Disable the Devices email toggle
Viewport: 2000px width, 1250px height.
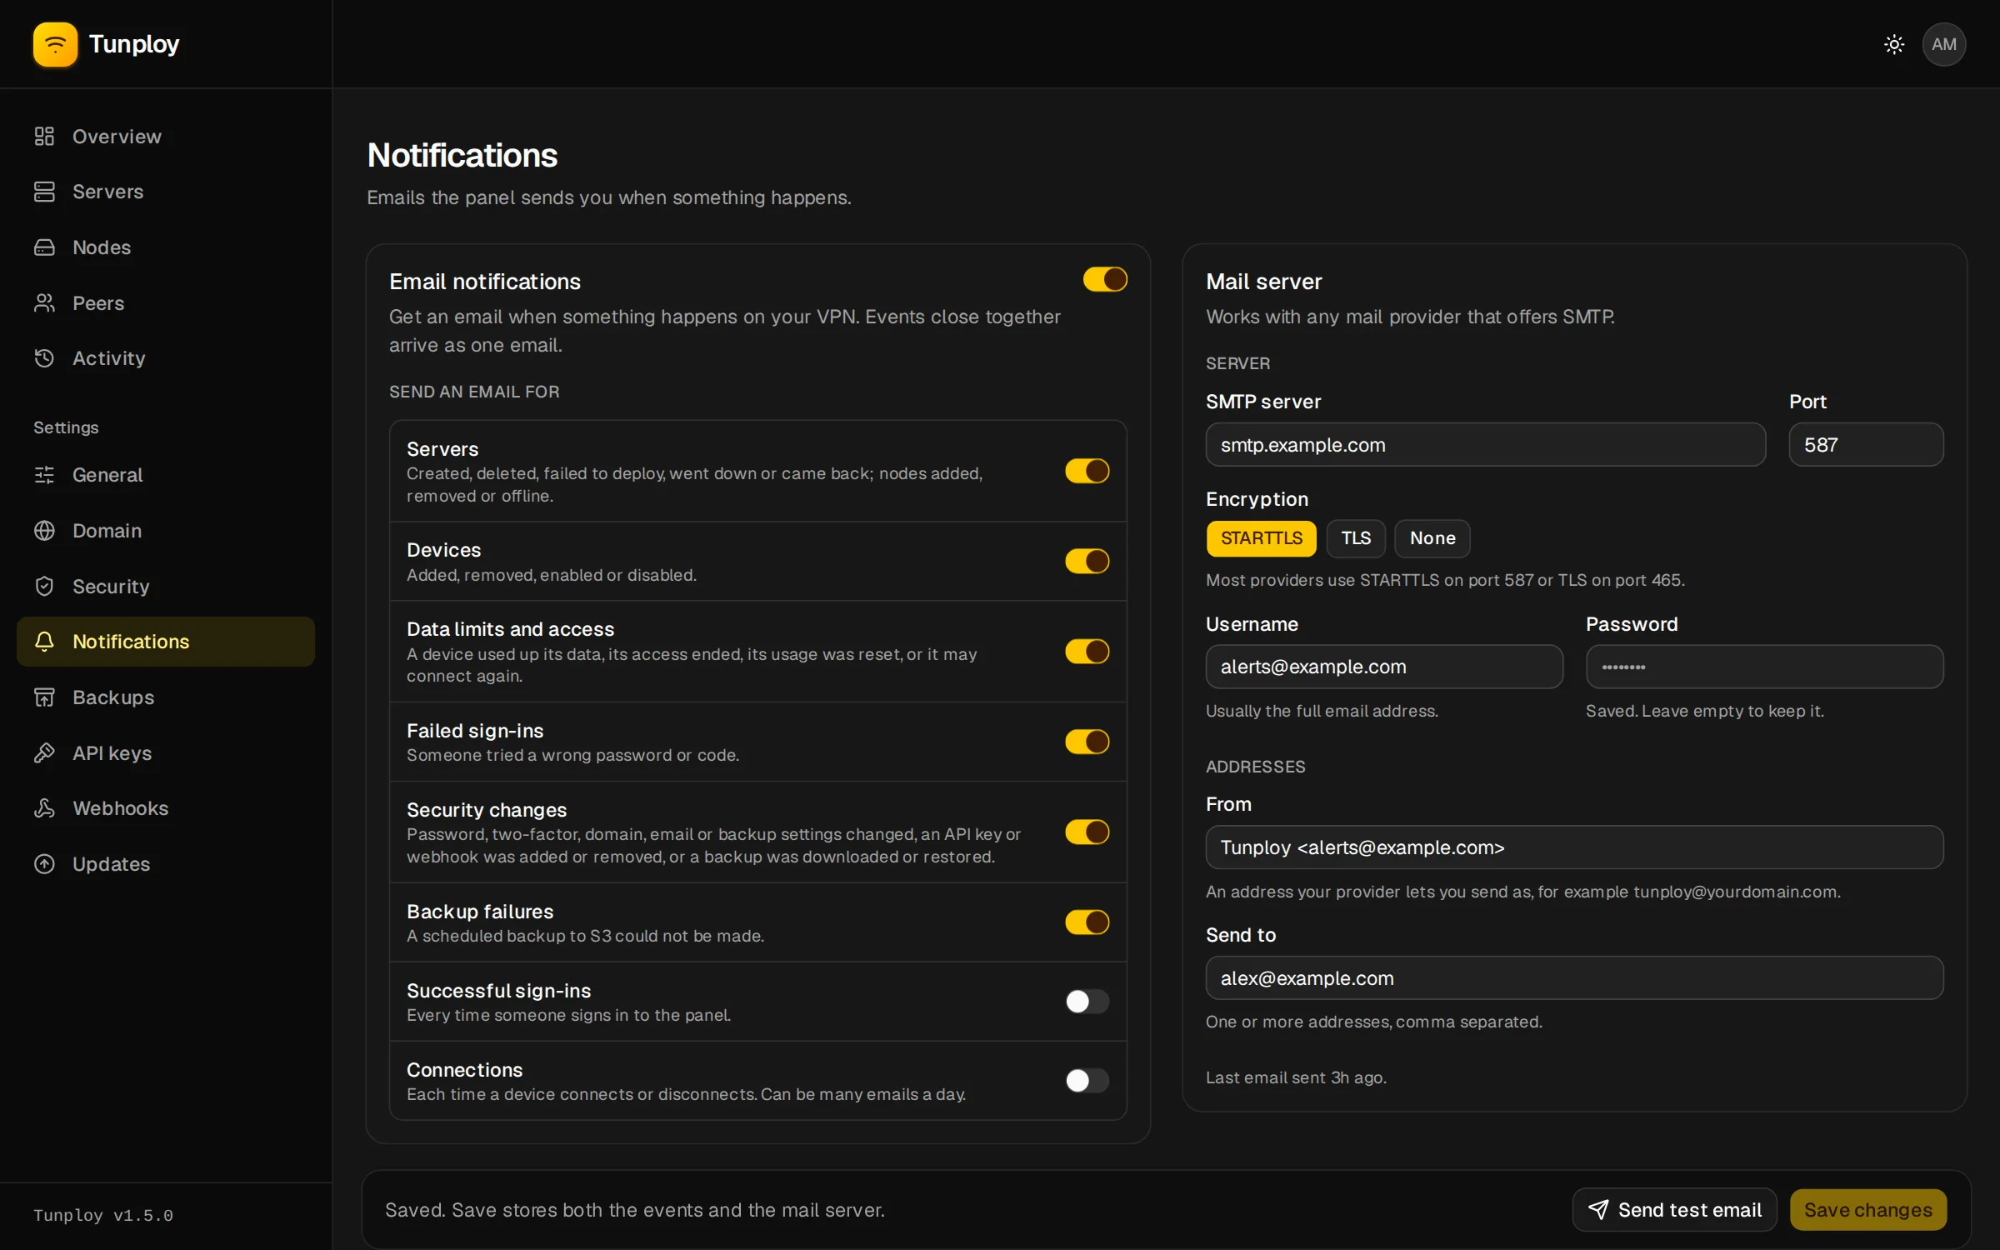pyautogui.click(x=1087, y=561)
